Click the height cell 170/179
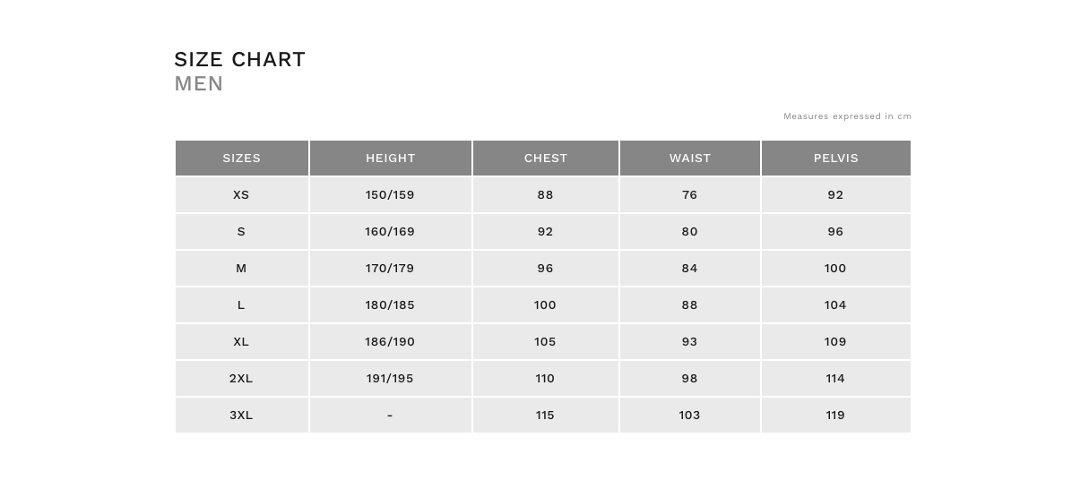Viewport: 1089px width, 497px height. coord(391,268)
